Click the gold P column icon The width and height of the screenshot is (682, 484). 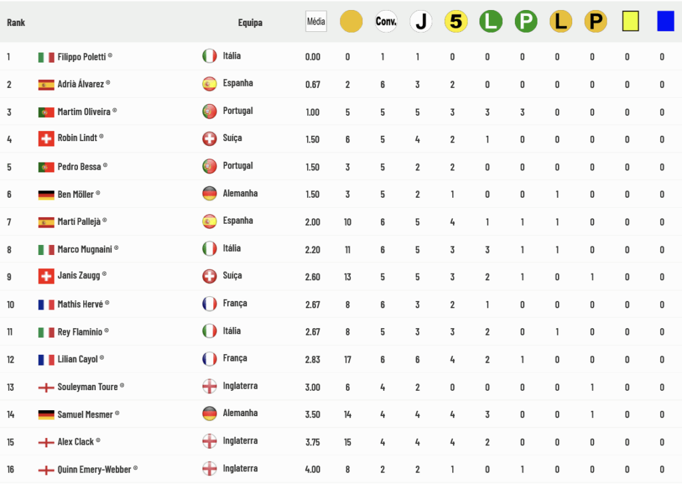pos(595,21)
